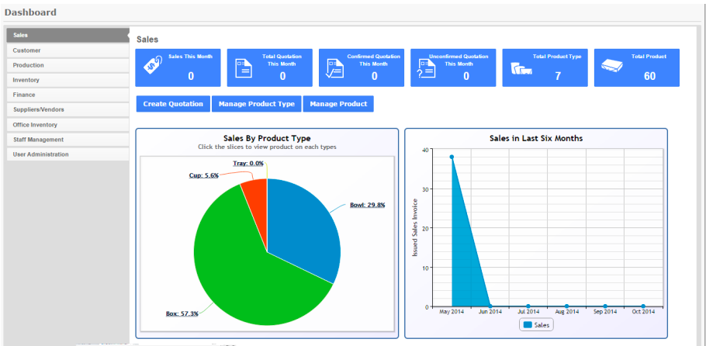Toggle the Sales series in chart legend
The width and height of the screenshot is (706, 346).
(x=537, y=325)
